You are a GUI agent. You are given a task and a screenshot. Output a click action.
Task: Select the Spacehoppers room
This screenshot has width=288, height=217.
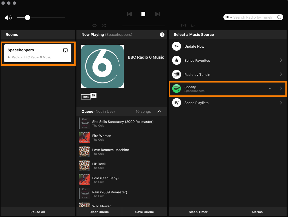click(x=38, y=53)
